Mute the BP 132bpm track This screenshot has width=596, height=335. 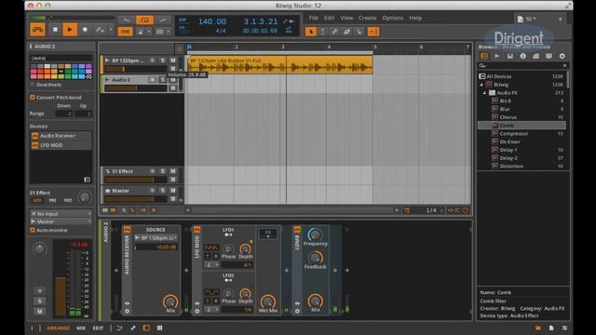tap(173, 60)
